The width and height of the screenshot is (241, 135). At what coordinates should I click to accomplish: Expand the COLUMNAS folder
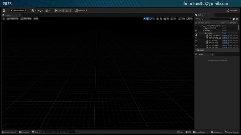pos(204,28)
